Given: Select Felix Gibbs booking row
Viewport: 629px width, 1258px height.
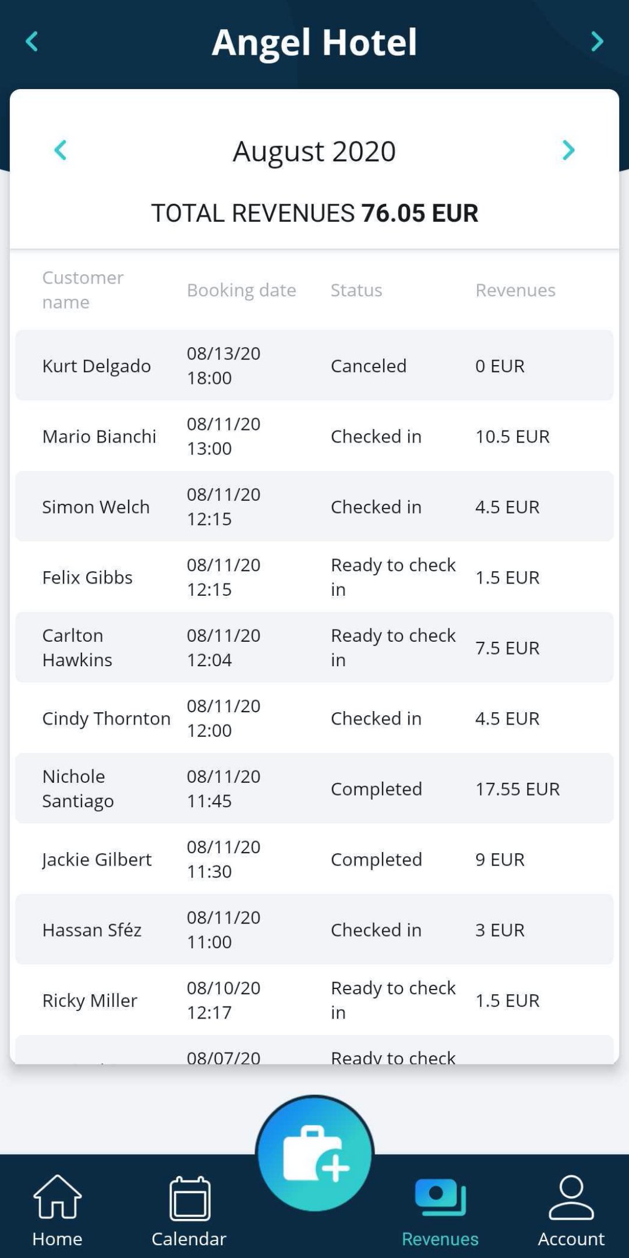Looking at the screenshot, I should click(x=314, y=577).
